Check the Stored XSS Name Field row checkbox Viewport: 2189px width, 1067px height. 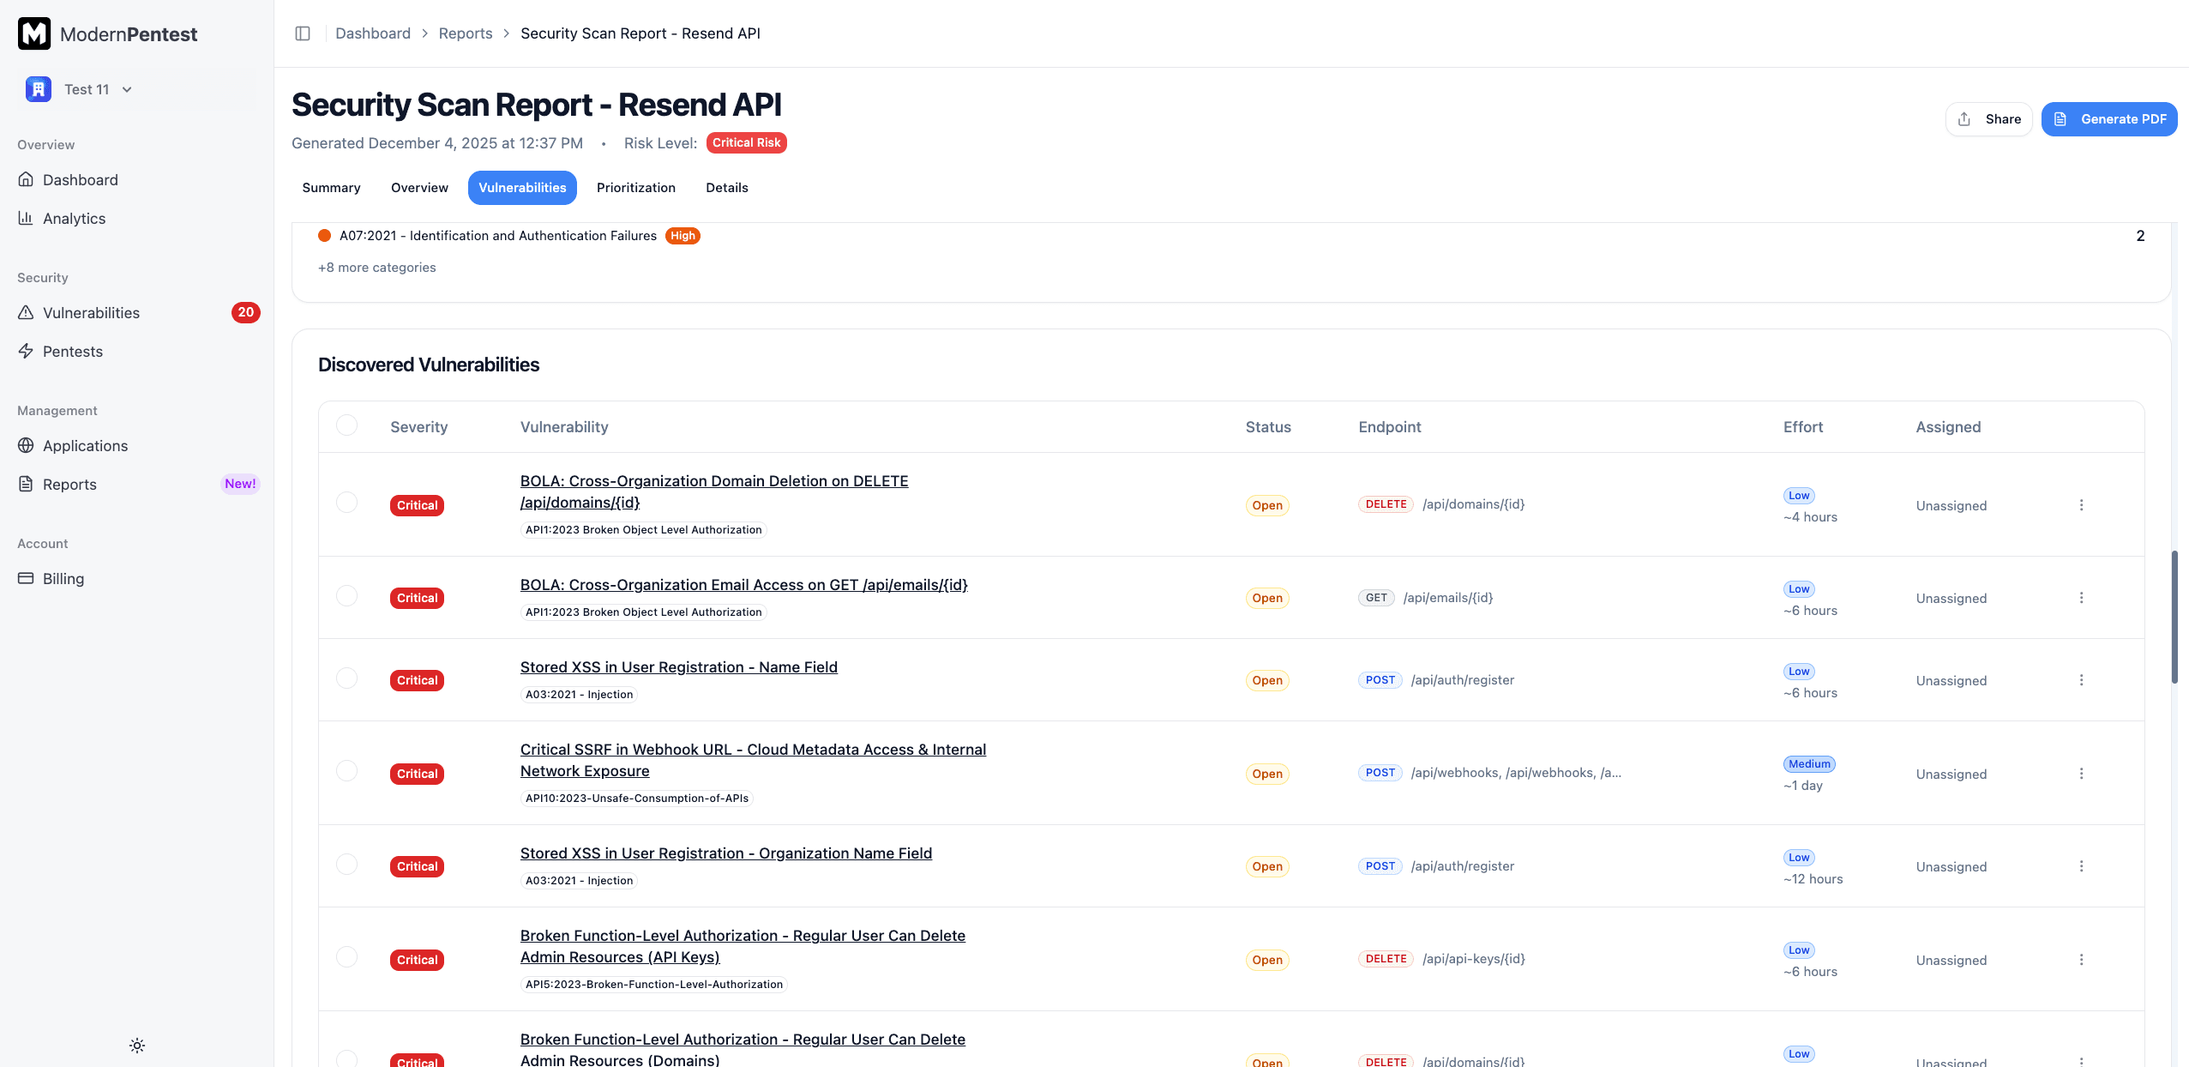346,678
